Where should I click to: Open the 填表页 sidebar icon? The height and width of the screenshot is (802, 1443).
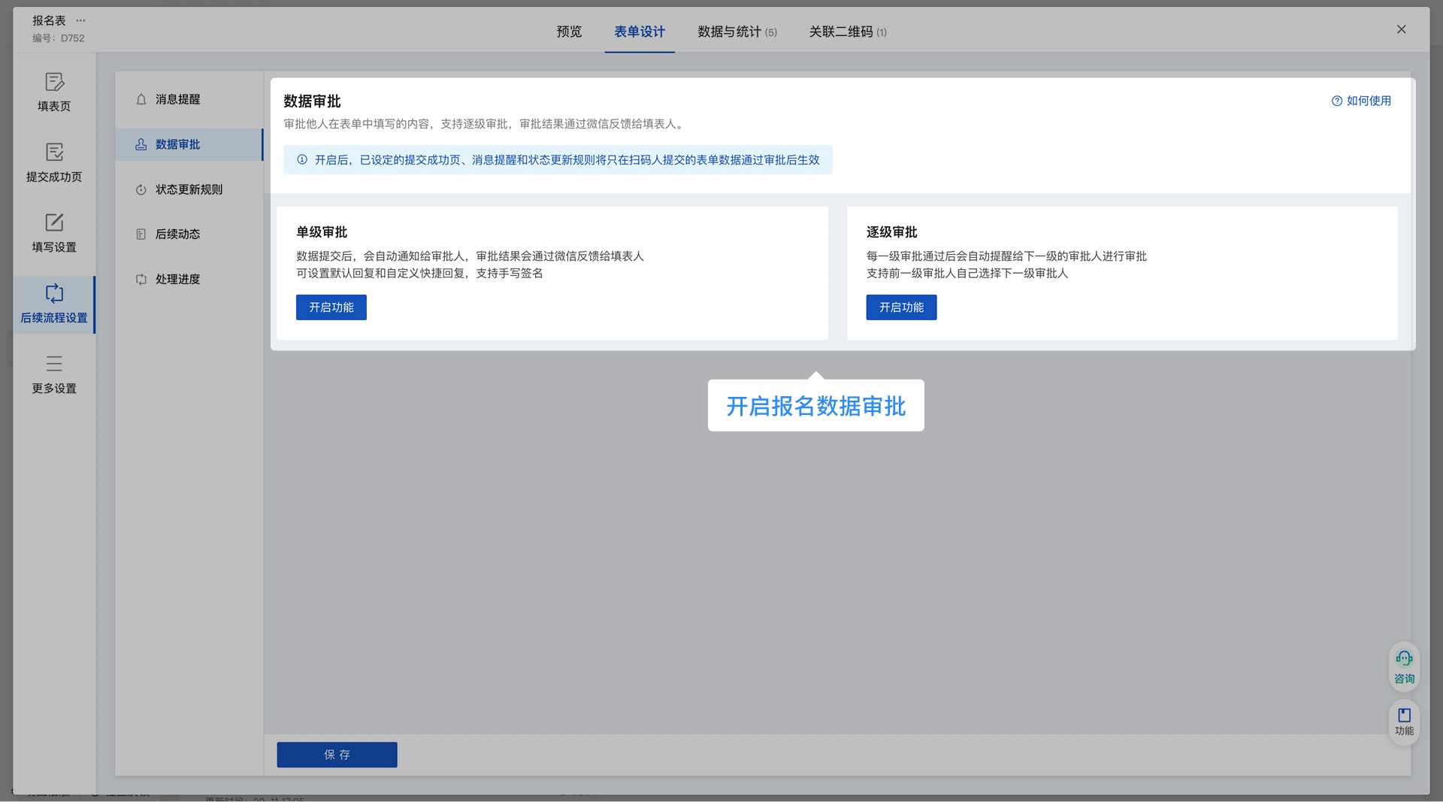(x=54, y=92)
